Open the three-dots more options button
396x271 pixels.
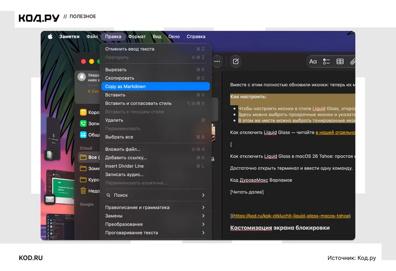pos(217,61)
